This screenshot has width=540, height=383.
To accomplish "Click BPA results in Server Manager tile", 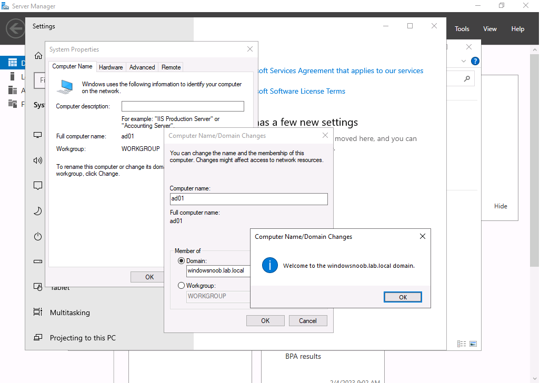I will pyautogui.click(x=303, y=357).
